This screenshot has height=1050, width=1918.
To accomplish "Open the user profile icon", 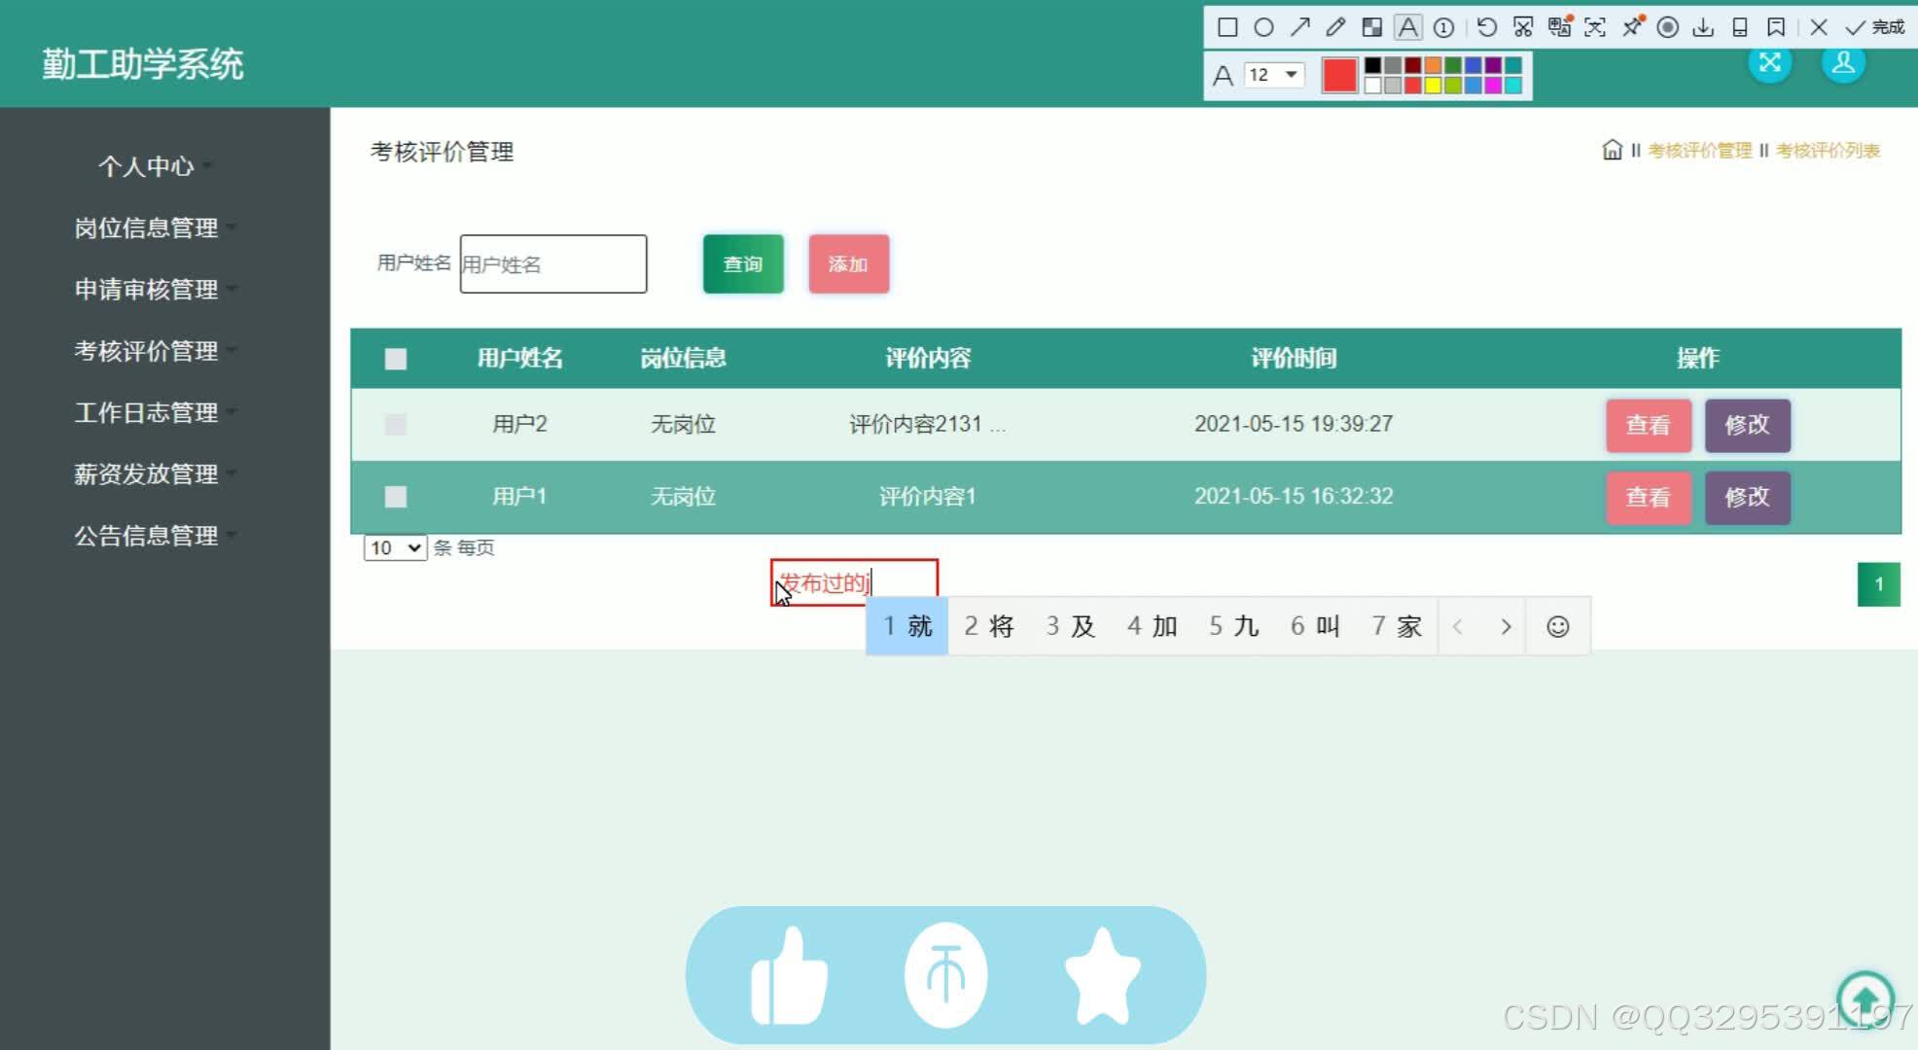I will coord(1843,63).
